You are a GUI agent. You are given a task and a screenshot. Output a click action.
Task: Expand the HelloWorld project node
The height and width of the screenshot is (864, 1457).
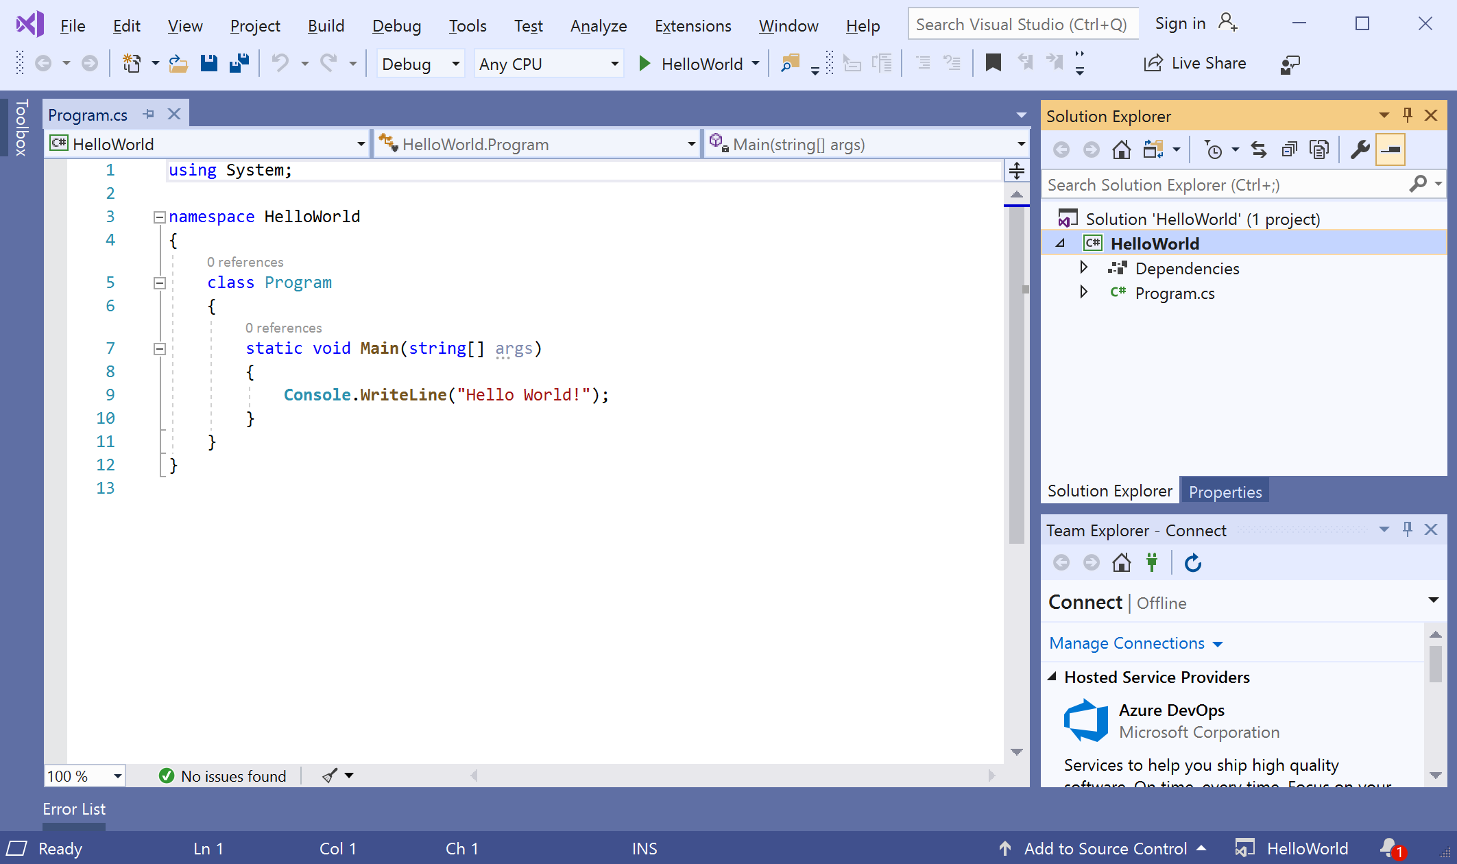click(x=1062, y=243)
